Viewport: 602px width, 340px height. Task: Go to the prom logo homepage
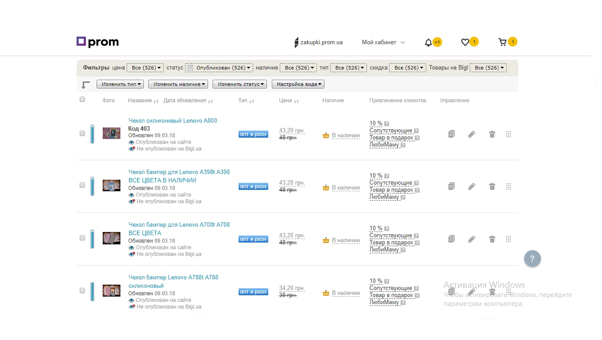coord(97,42)
